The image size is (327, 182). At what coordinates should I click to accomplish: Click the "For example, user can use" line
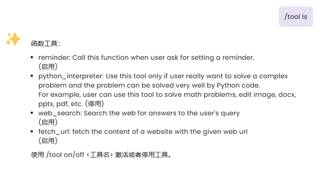[167, 94]
